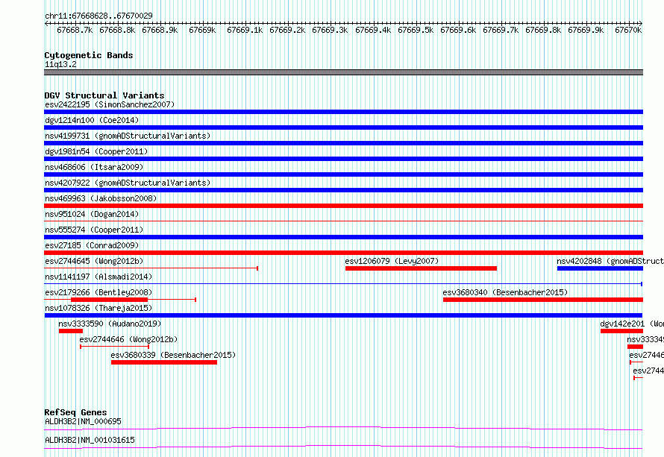Click the red bar under dgv142e201
The width and height of the screenshot is (664, 457).
point(621,331)
